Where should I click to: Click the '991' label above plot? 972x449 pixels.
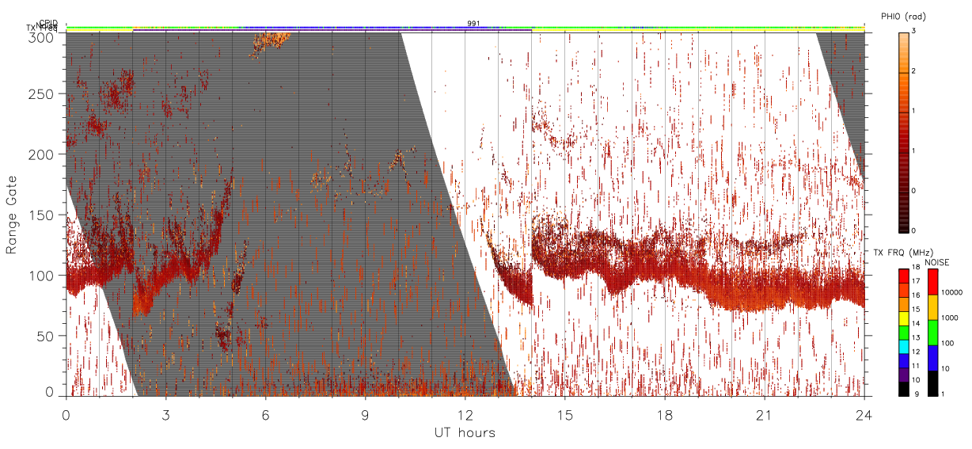tap(473, 24)
